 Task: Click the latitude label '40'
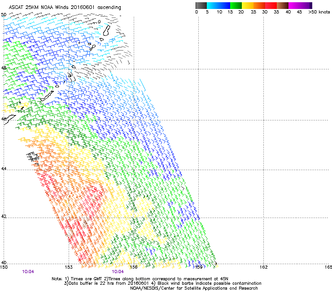4,262
